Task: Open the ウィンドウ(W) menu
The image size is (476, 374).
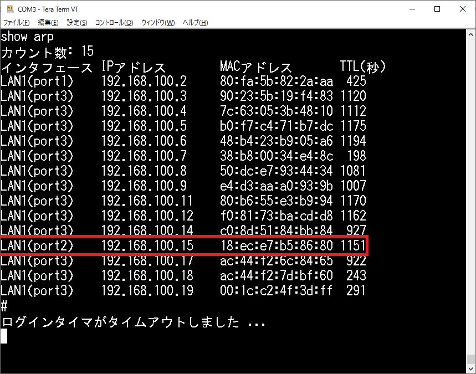Action: point(158,23)
